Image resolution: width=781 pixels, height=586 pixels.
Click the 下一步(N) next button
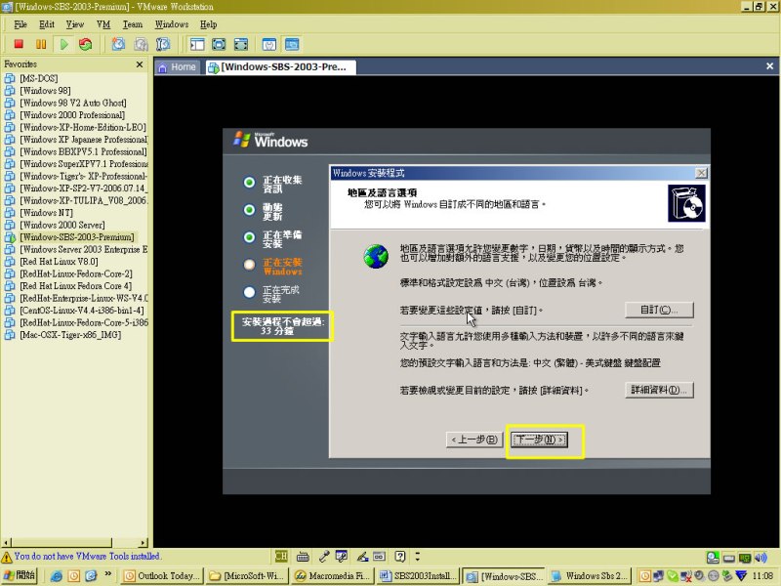point(540,439)
